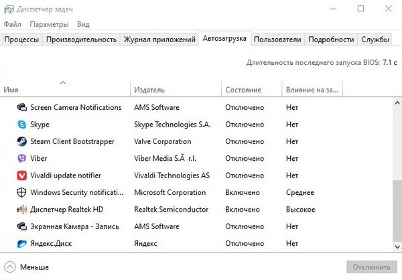Click the Отключить button
This screenshot has height=280, width=402.
point(372,267)
